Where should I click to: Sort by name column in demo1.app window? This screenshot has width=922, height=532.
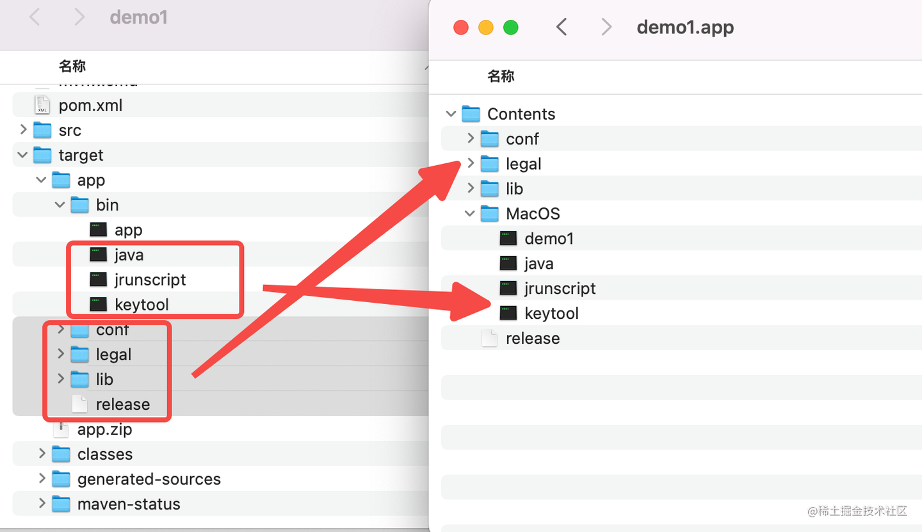(x=501, y=77)
